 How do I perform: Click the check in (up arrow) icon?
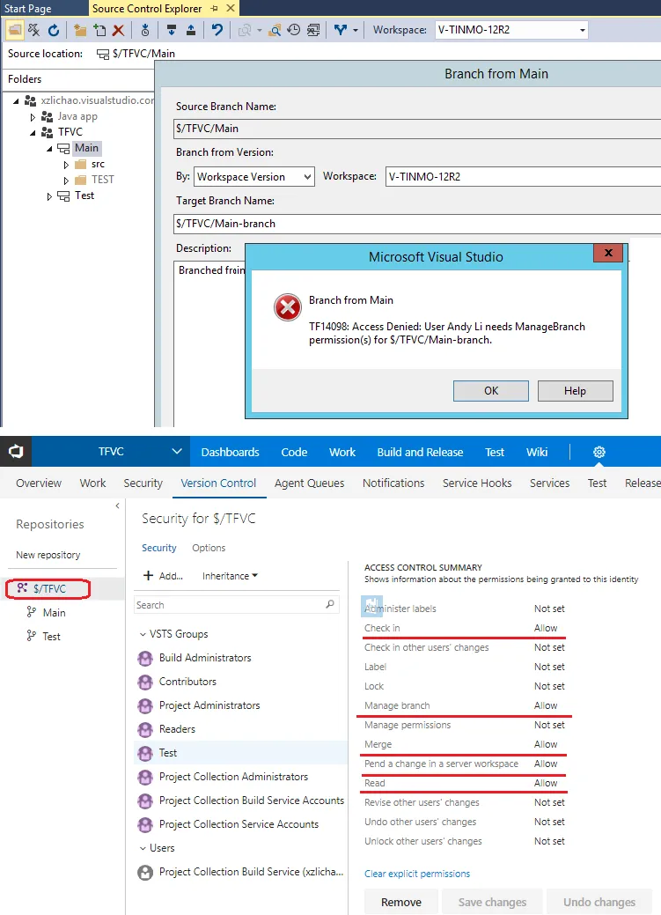tap(191, 30)
